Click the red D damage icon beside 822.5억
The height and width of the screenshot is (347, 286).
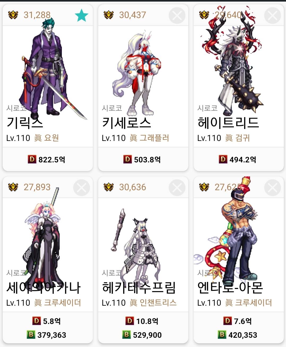coord(32,159)
